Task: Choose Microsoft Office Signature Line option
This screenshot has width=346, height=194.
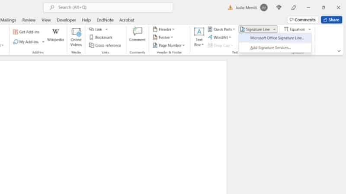Action: [277, 38]
